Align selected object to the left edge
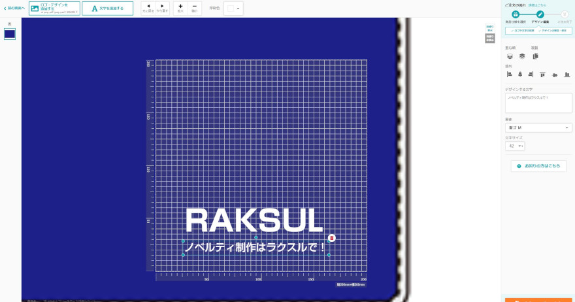575x302 pixels. coord(510,75)
